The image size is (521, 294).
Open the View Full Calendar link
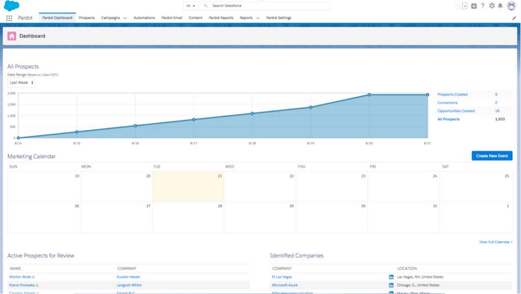point(496,242)
